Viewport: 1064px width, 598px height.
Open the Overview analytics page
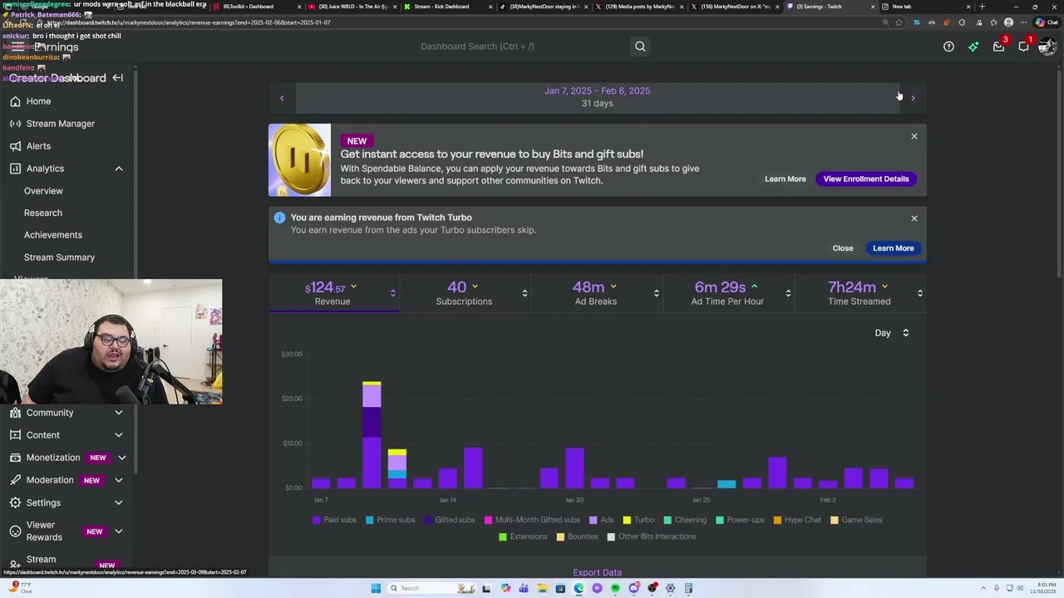point(43,191)
